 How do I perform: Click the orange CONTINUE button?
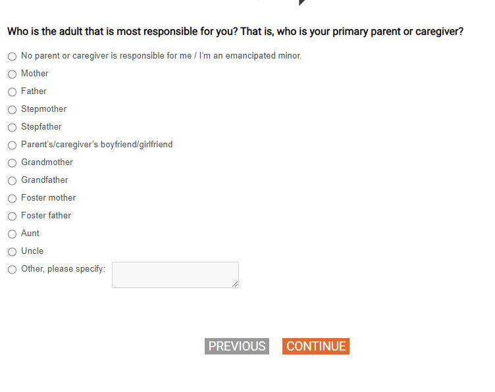coord(315,347)
